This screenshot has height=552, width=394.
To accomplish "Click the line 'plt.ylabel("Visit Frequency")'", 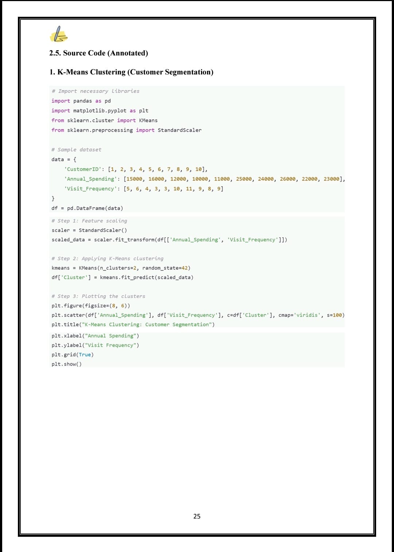I will point(95,345).
